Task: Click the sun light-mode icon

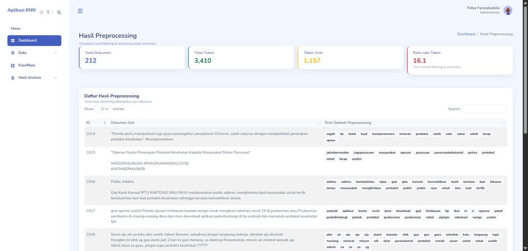Action: (41, 12)
